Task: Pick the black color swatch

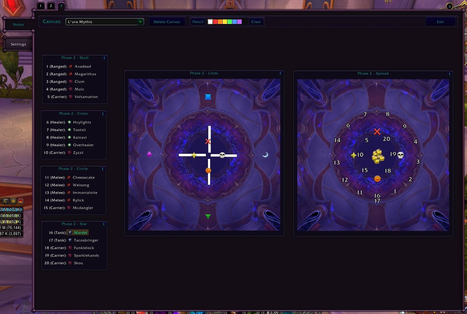Action: (244, 22)
